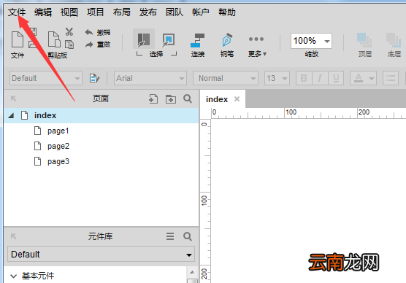406x283 pixels.
Task: Open the 发布 menu
Action: click(x=148, y=12)
